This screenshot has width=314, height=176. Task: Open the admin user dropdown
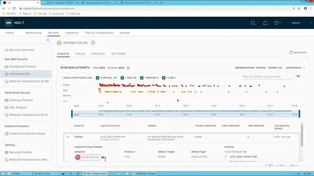point(301,23)
